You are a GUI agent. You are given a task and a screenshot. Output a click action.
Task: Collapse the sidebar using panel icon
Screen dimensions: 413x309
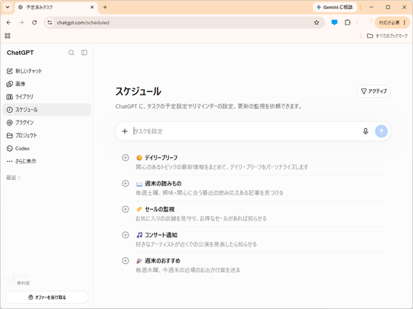point(84,53)
